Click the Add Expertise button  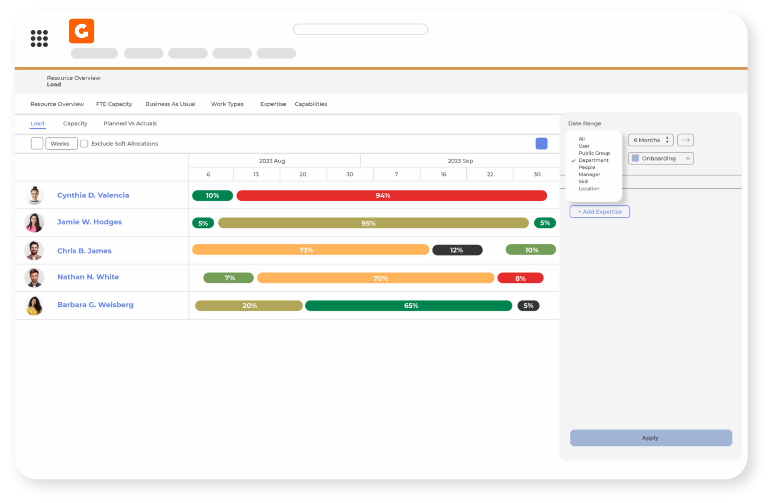point(599,212)
